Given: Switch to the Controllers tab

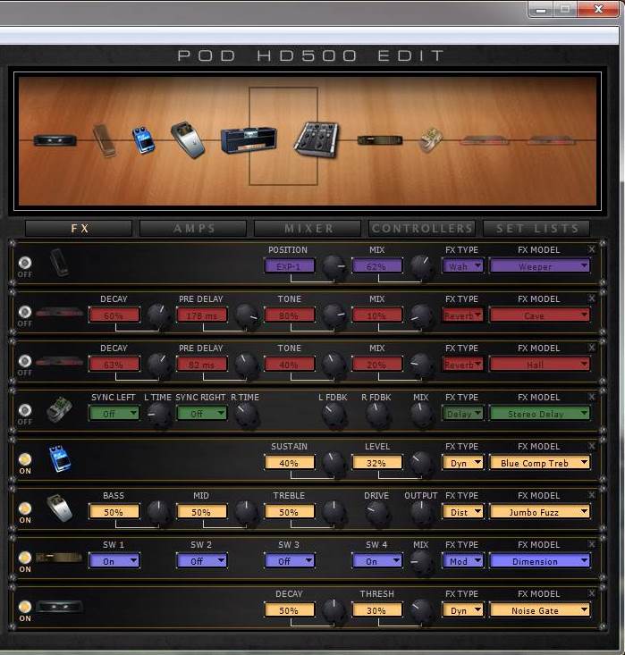Looking at the screenshot, I should [x=422, y=229].
